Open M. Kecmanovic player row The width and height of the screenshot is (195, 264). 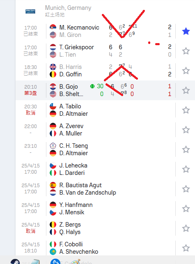point(79,27)
